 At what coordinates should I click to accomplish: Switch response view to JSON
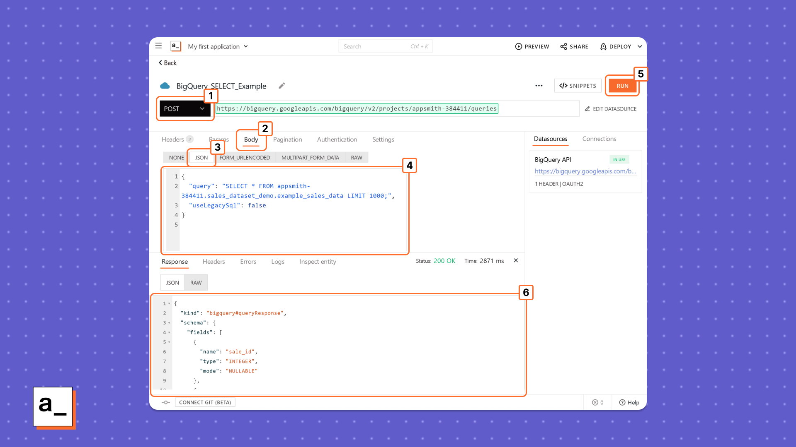(172, 283)
